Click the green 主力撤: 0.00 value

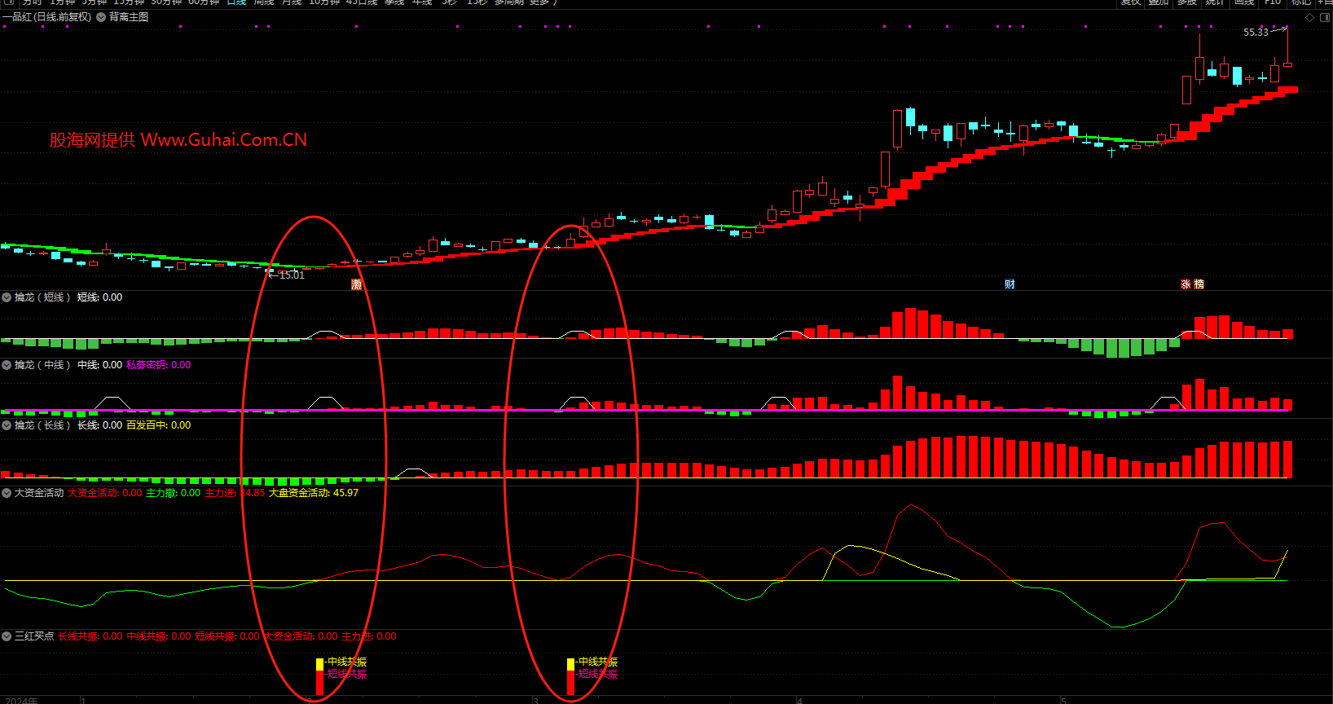173,493
